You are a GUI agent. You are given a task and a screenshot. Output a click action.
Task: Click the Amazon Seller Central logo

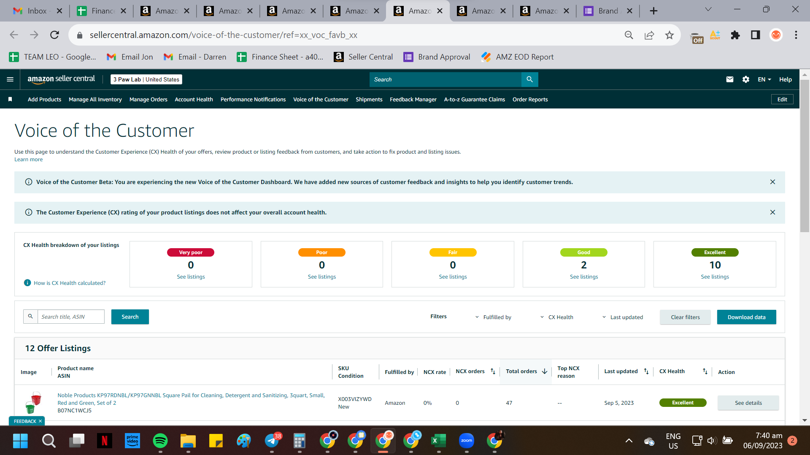point(61,79)
